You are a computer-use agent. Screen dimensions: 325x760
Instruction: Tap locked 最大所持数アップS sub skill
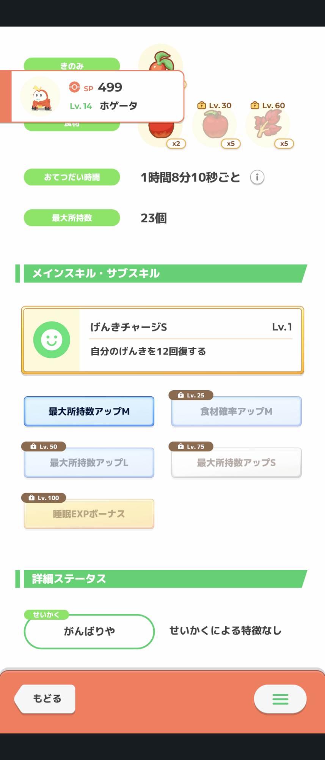[236, 463]
